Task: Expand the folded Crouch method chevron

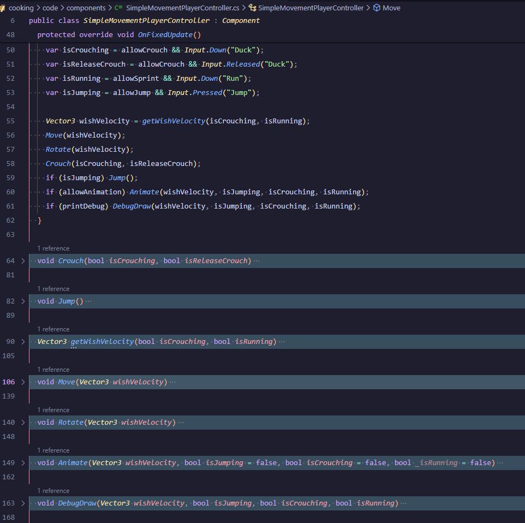Action: point(23,260)
